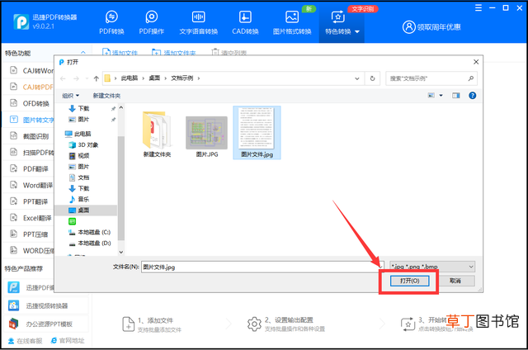528x350 pixels.
Task: Change the file view mode icon
Action: [x=431, y=96]
